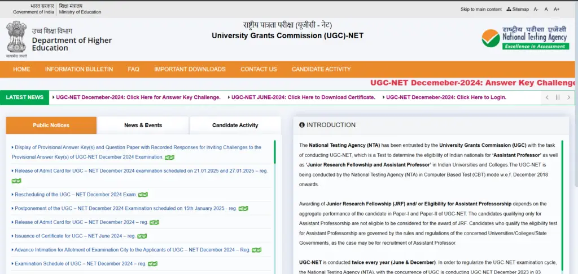Open the Sitemap link with icon
The image size is (578, 274).
[518, 9]
